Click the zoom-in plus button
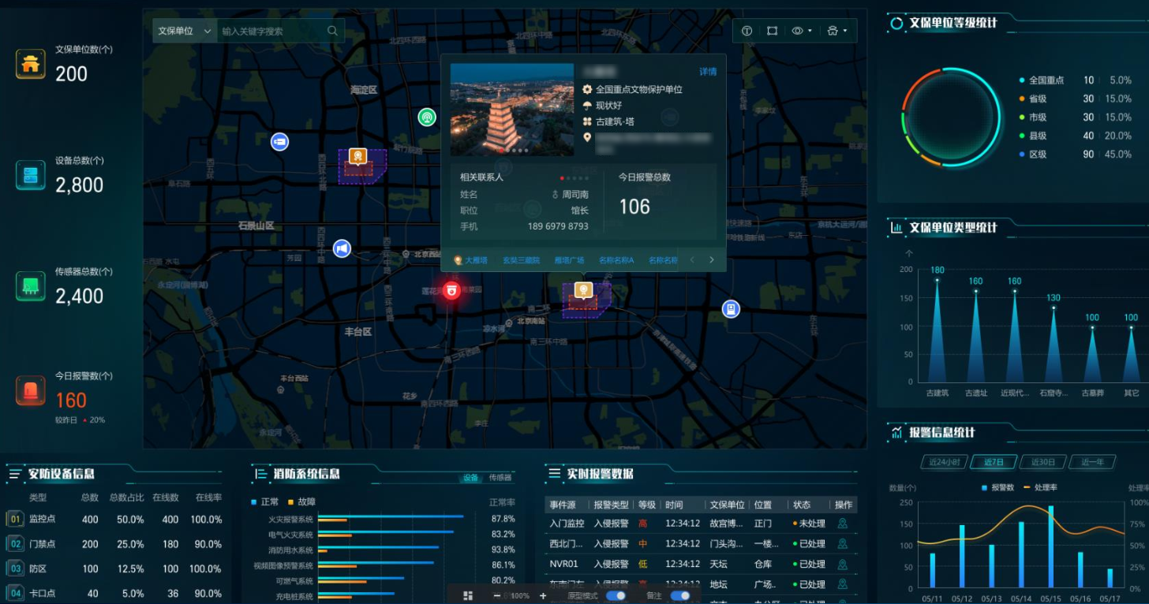The height and width of the screenshot is (604, 1149). click(542, 596)
